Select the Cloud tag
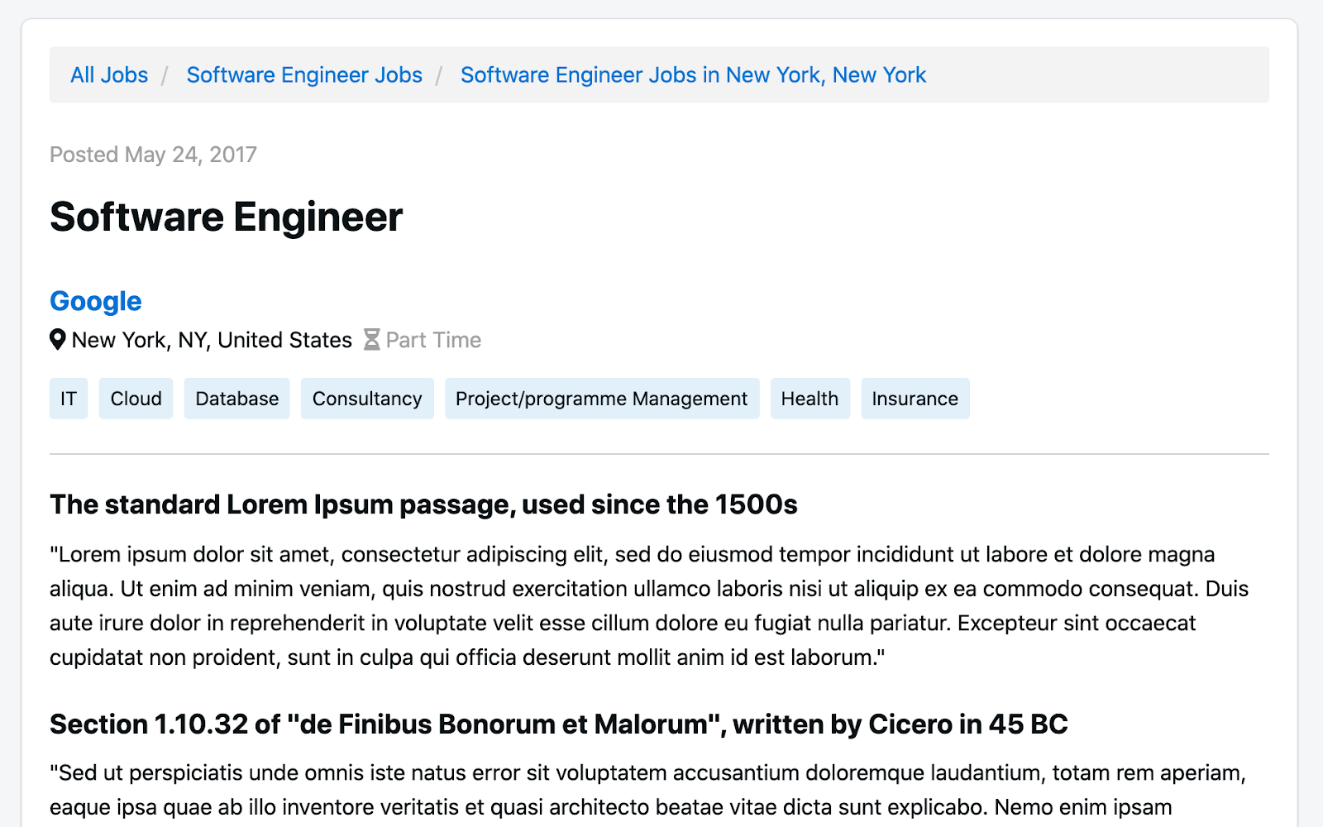Viewport: 1323px width, 827px height. (x=136, y=399)
